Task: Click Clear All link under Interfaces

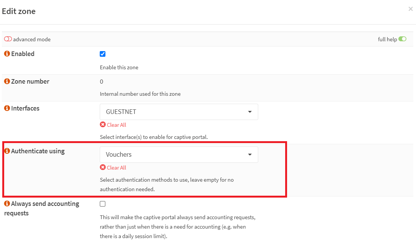Action: (x=116, y=125)
